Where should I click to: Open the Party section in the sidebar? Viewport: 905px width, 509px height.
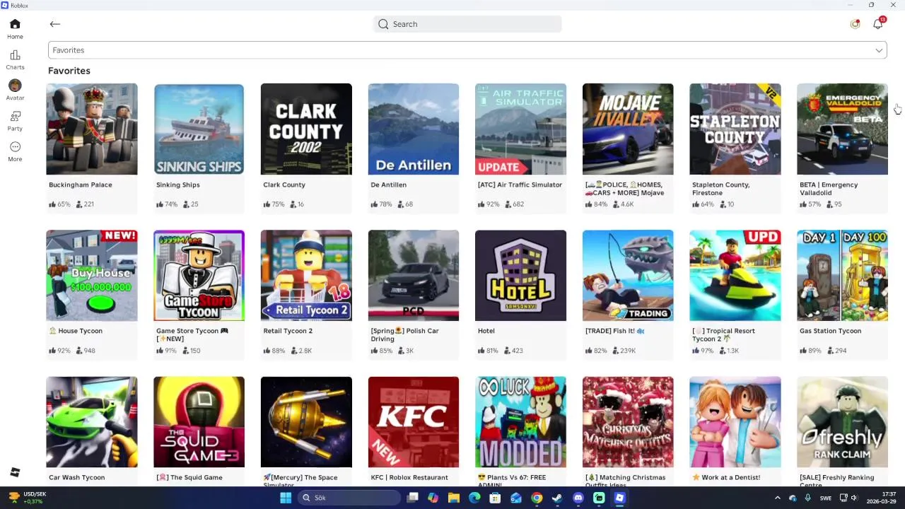(x=15, y=121)
